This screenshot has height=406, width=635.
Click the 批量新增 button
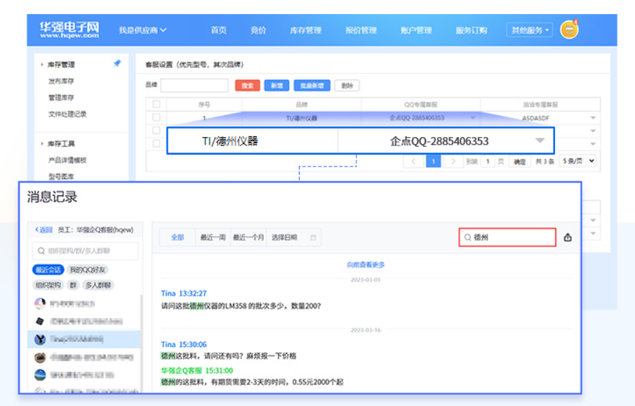[x=312, y=86]
